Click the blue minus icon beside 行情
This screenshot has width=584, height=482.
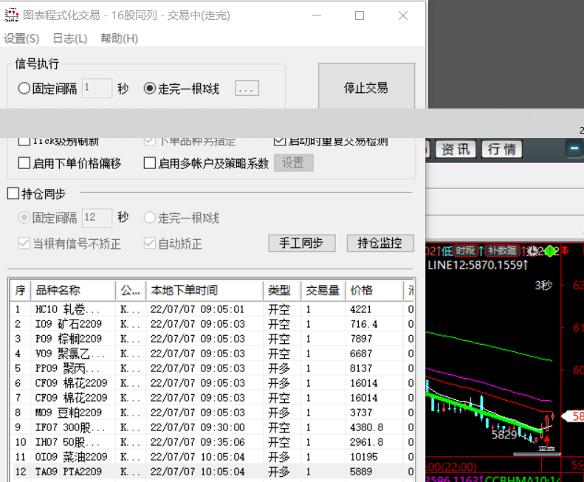click(573, 149)
